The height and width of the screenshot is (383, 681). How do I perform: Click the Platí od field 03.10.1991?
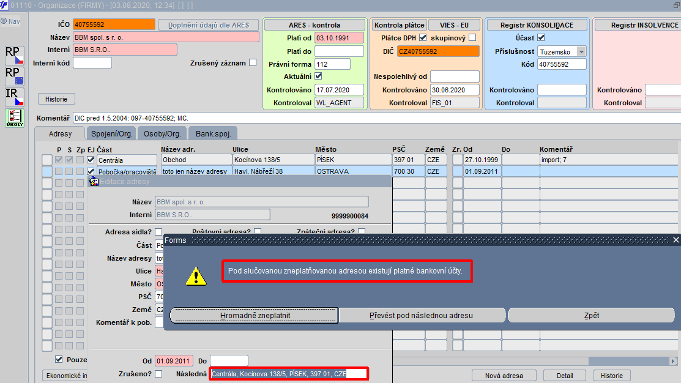click(339, 38)
